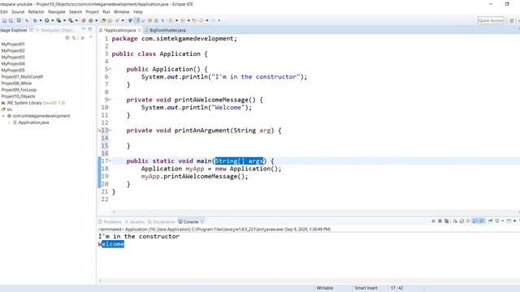
Task: Open Console icon in Console toolbar
Action: tap(509, 221)
